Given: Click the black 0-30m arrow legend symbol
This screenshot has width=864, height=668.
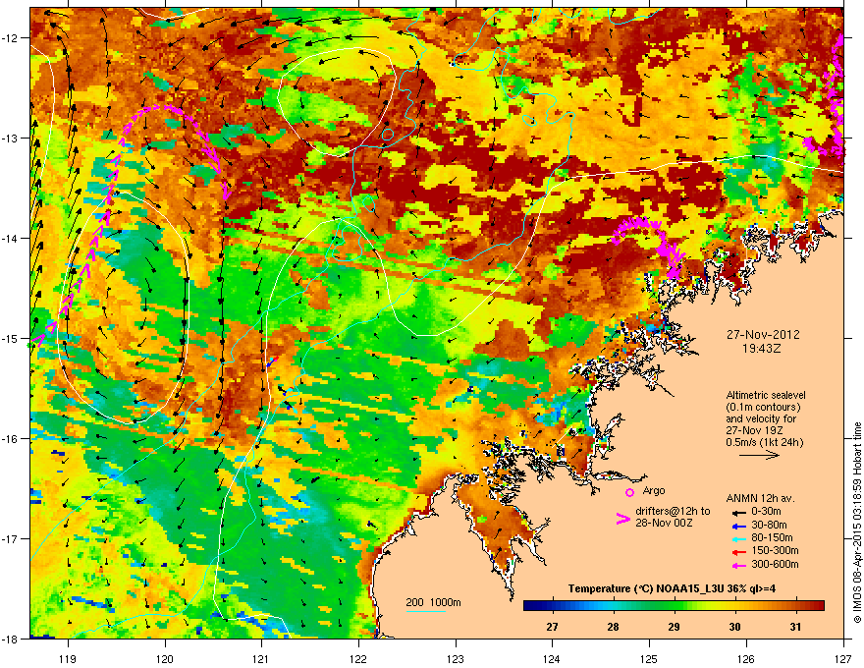Looking at the screenshot, I should tap(737, 512).
